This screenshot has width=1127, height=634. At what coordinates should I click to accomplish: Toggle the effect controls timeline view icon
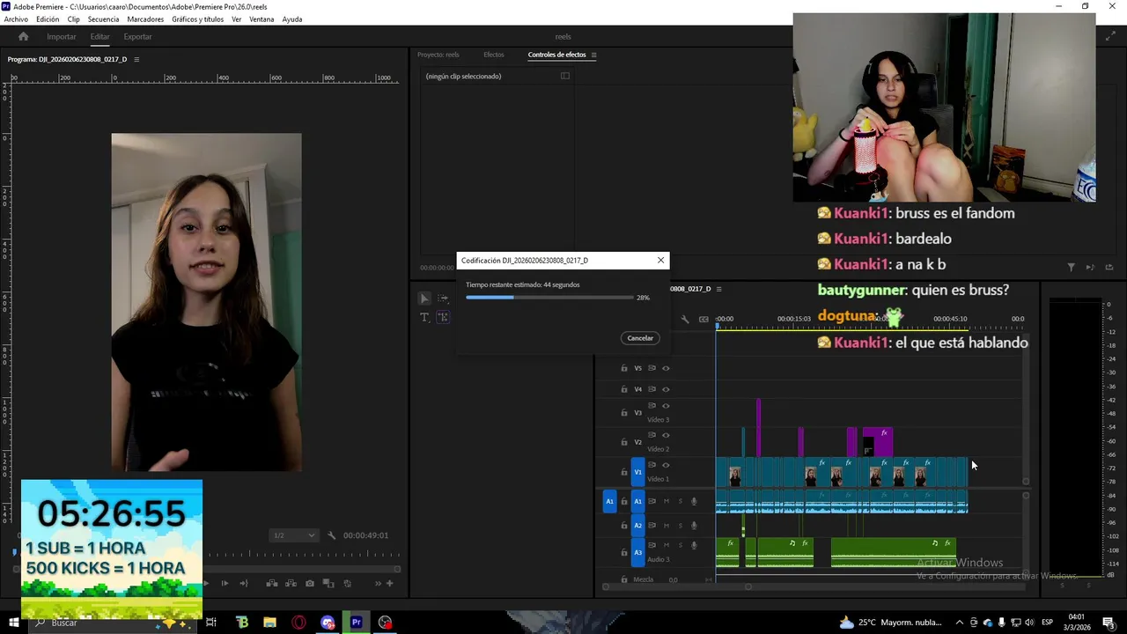click(565, 76)
